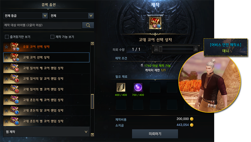Click the 고대 코어 선택 상자 chest preview icon
The image size is (251, 142).
[x=155, y=23]
